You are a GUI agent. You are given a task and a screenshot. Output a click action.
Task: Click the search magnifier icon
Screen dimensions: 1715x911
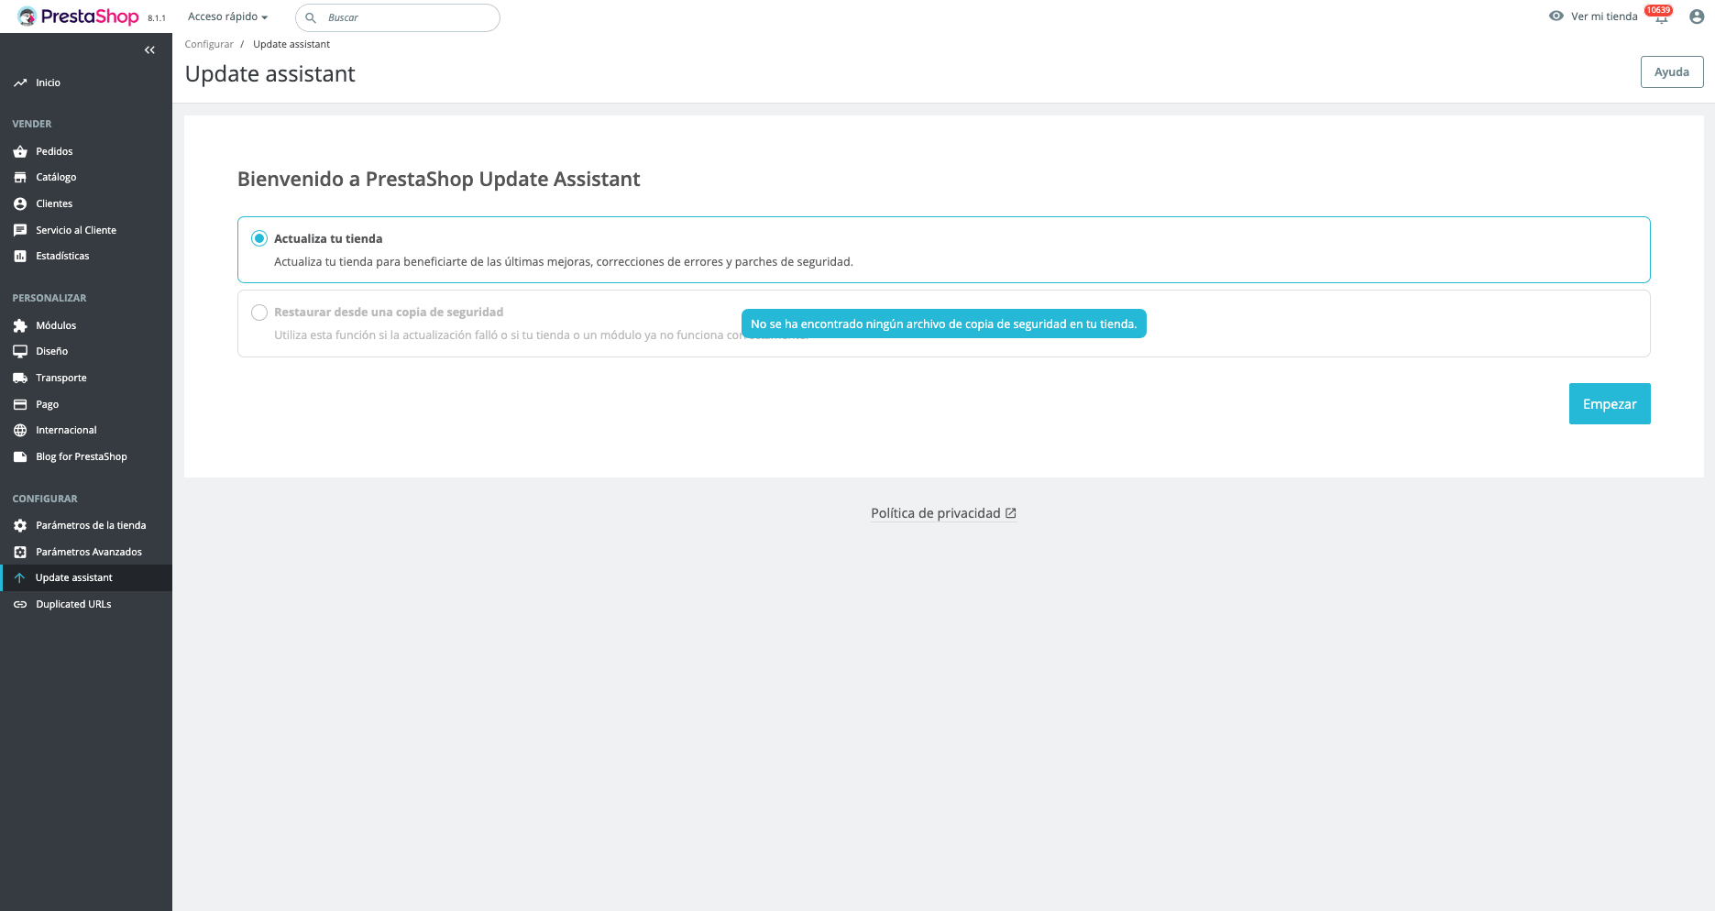click(311, 17)
